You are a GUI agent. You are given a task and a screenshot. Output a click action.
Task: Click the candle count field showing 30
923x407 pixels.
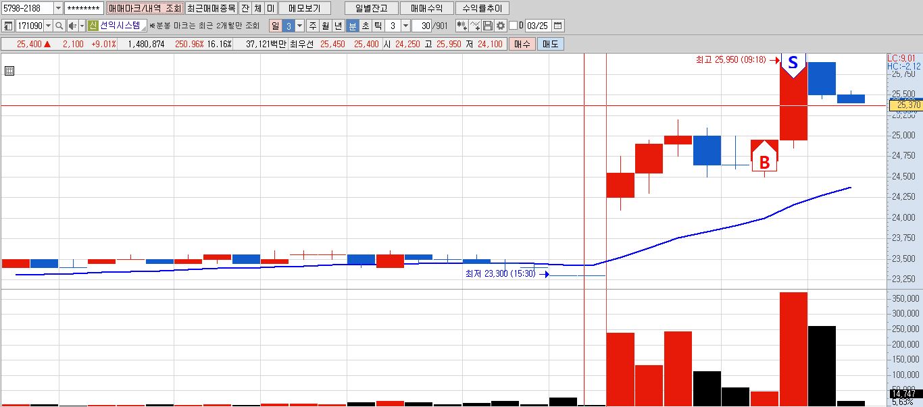[422, 26]
